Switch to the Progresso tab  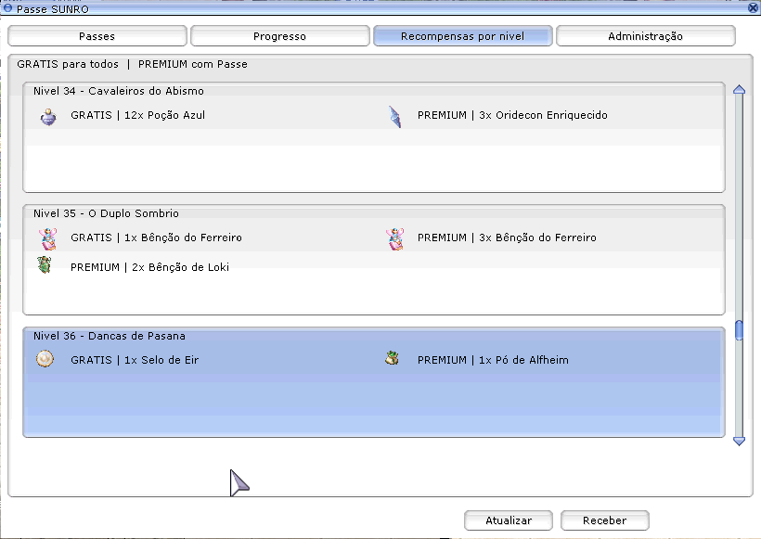click(280, 36)
